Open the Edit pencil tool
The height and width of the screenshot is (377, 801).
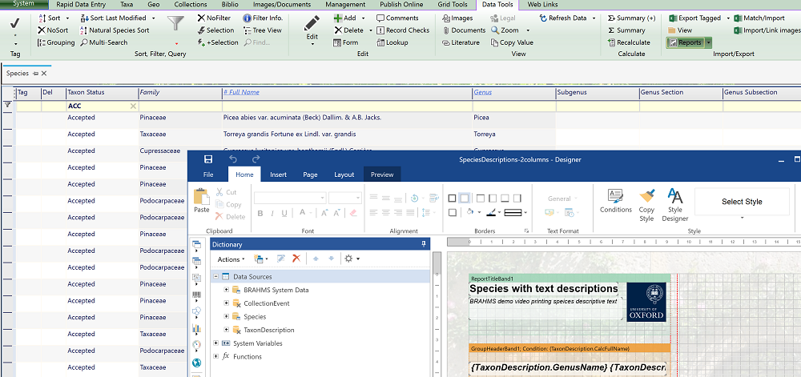tap(312, 23)
